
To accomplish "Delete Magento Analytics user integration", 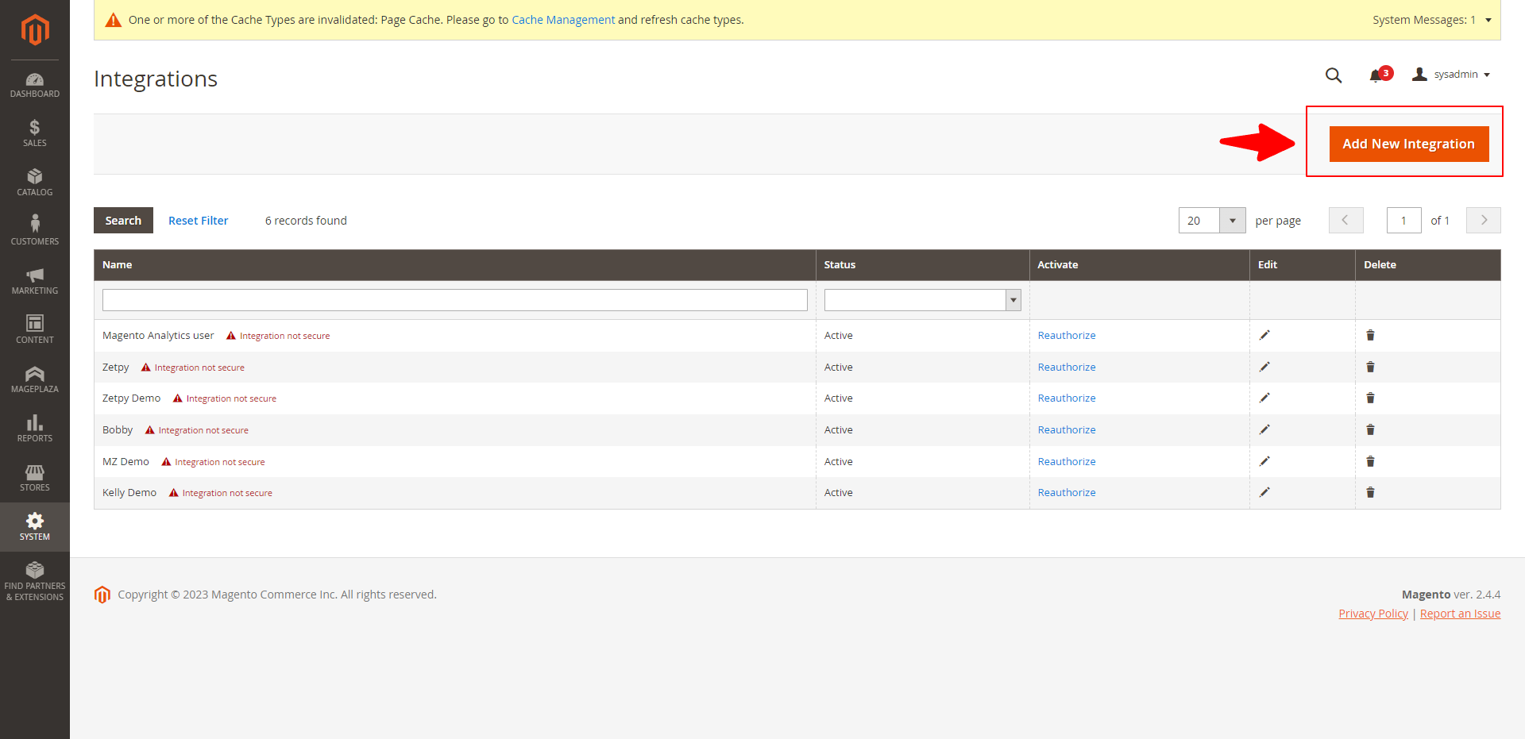I will (x=1370, y=335).
